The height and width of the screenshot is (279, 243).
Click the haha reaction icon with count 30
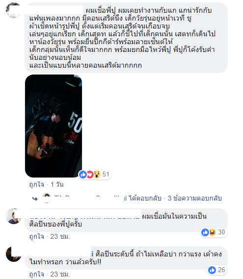213,232
